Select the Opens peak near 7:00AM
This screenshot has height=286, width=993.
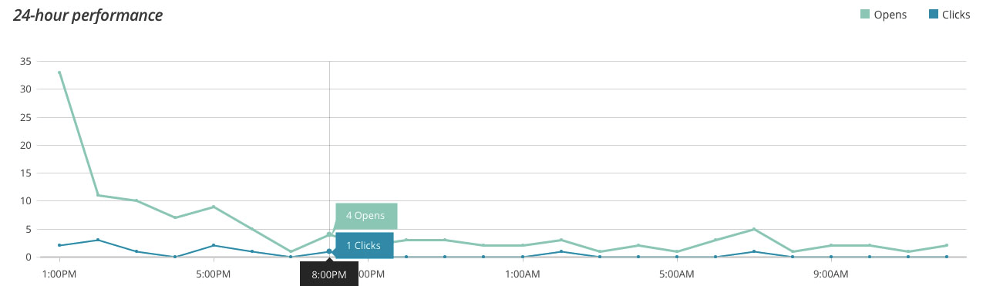click(754, 229)
